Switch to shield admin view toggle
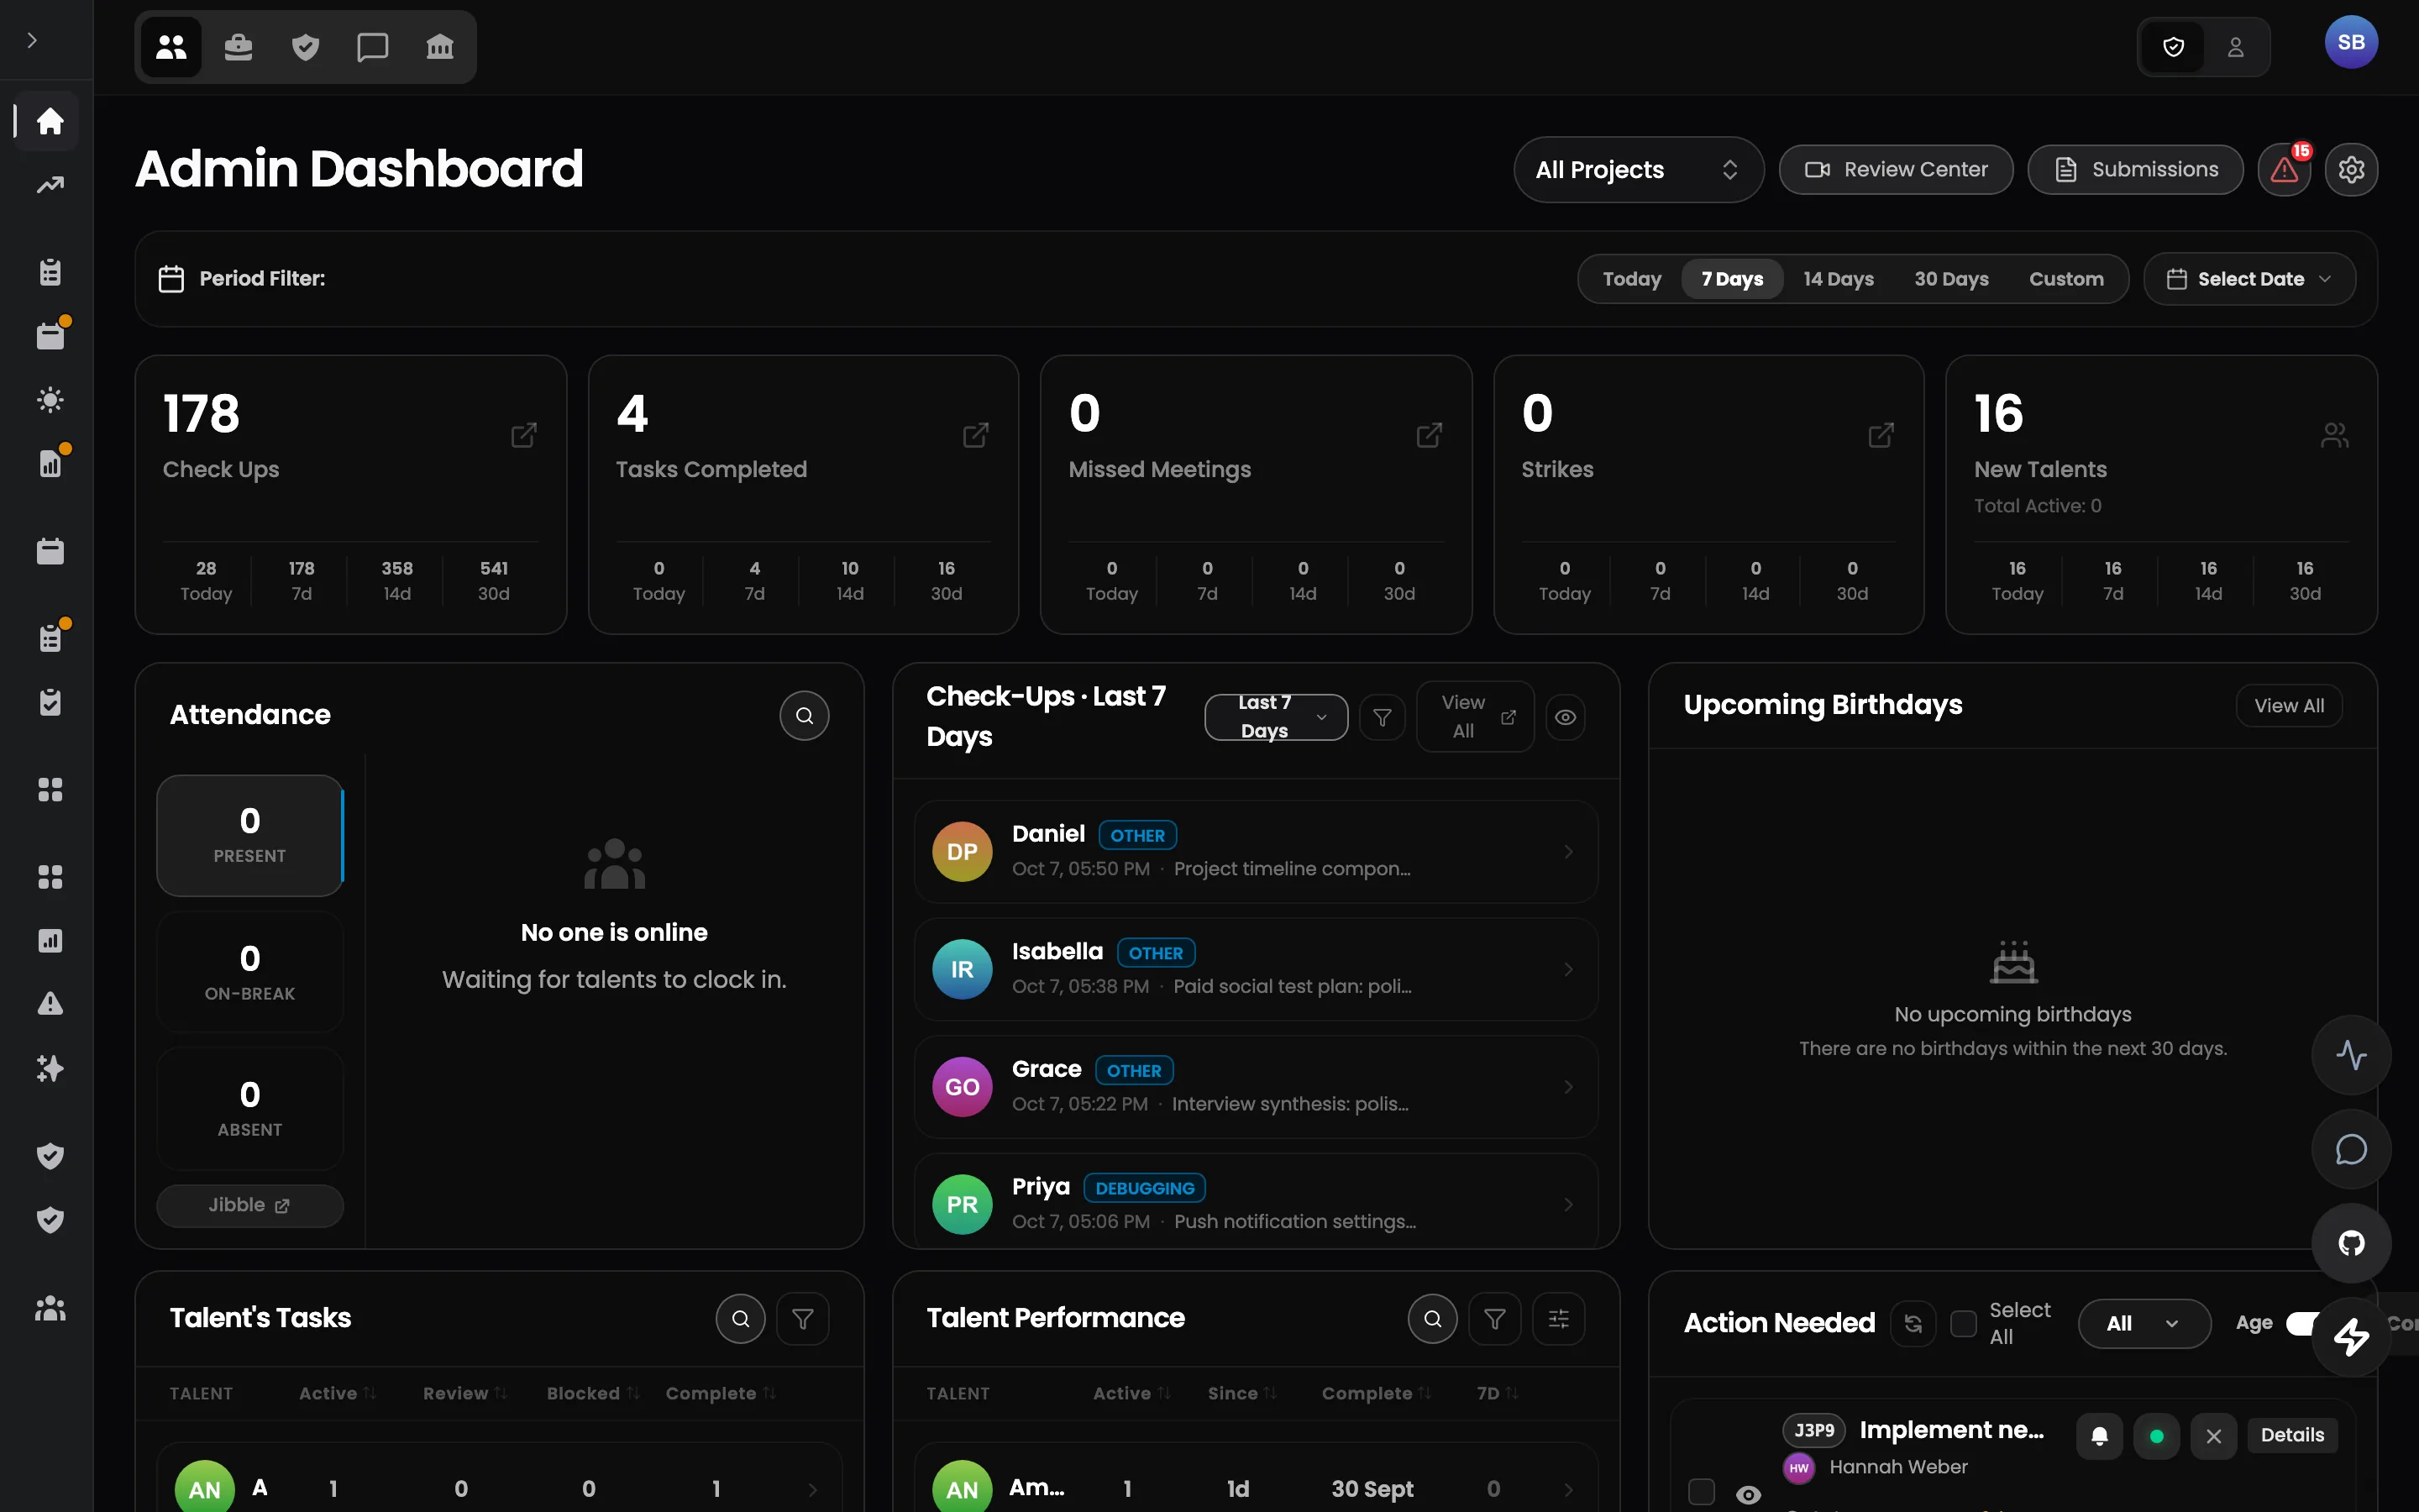The height and width of the screenshot is (1512, 2419). tap(2173, 47)
